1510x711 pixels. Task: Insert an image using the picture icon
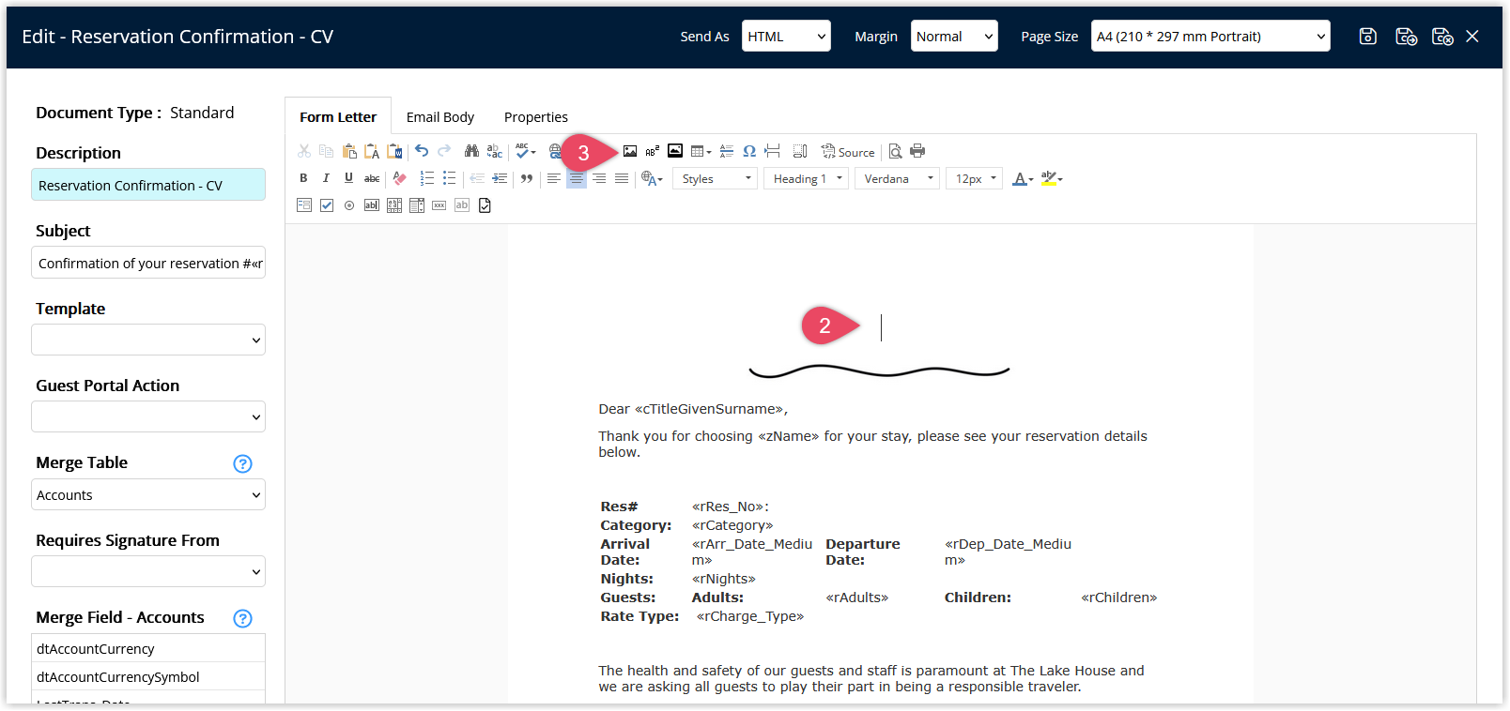point(630,151)
